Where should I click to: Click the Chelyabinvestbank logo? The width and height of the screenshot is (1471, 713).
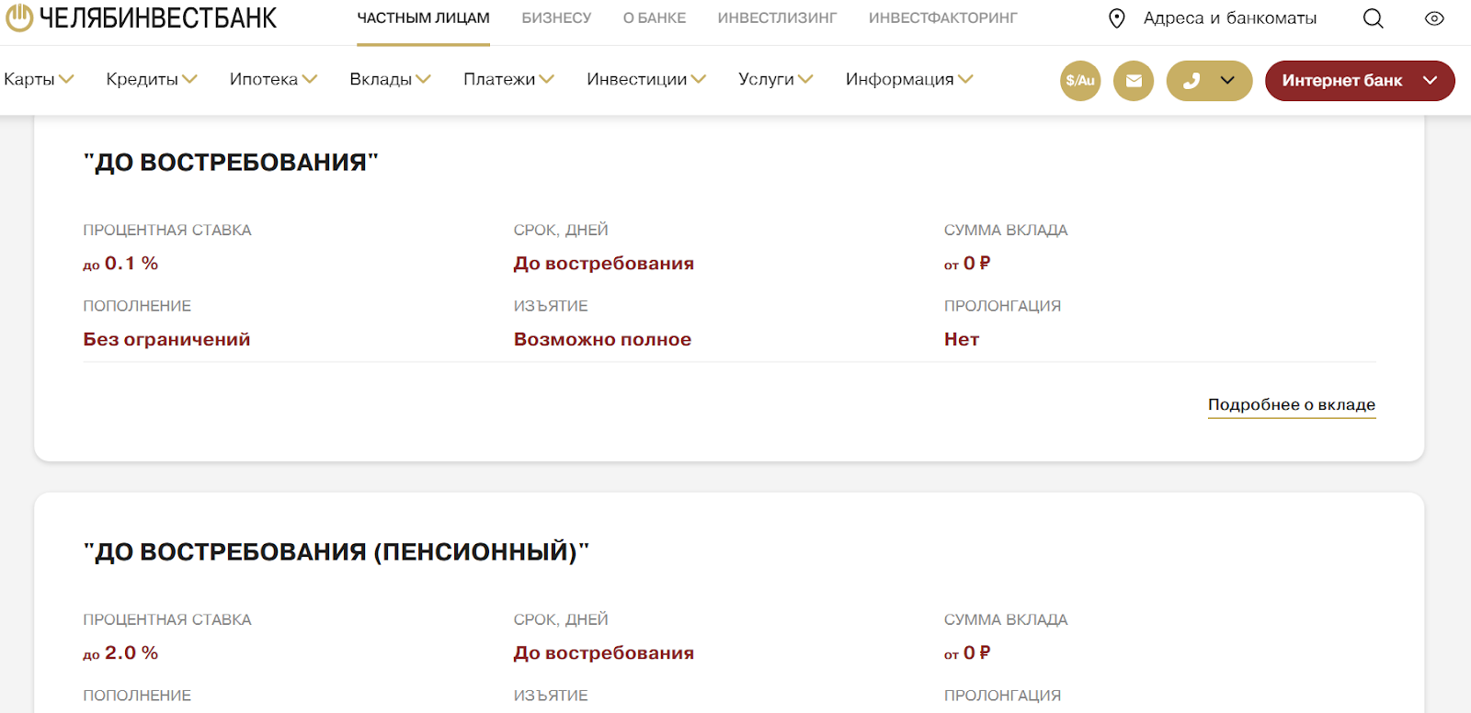click(x=141, y=17)
